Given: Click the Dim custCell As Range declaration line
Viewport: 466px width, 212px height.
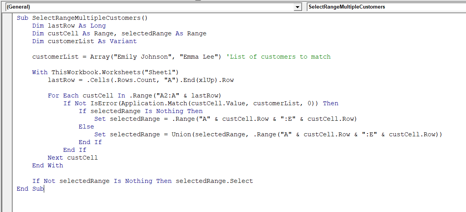Looking at the screenshot, I should point(119,33).
